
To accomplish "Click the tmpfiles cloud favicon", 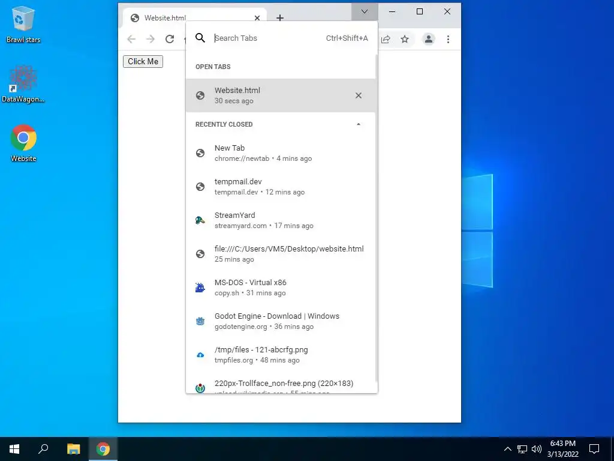I will (x=200, y=355).
